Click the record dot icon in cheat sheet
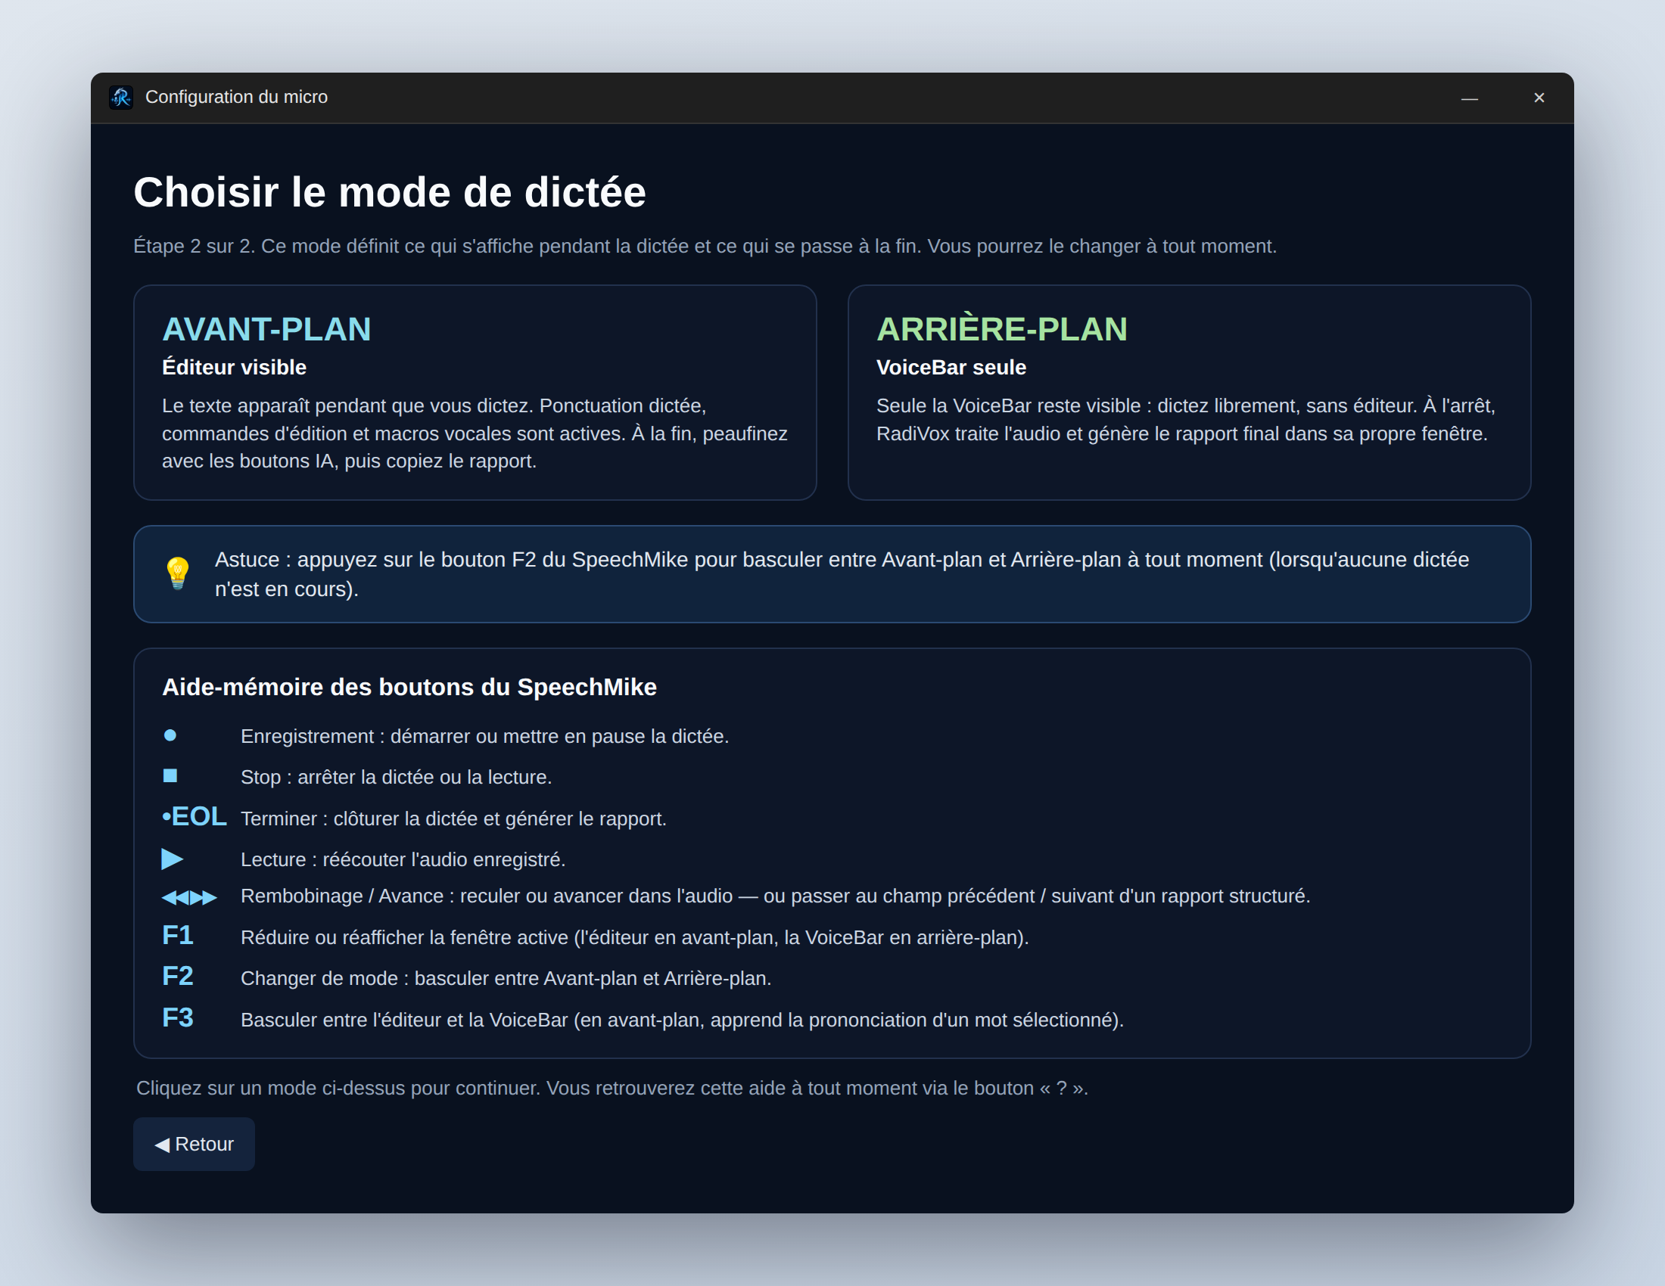 pos(170,735)
